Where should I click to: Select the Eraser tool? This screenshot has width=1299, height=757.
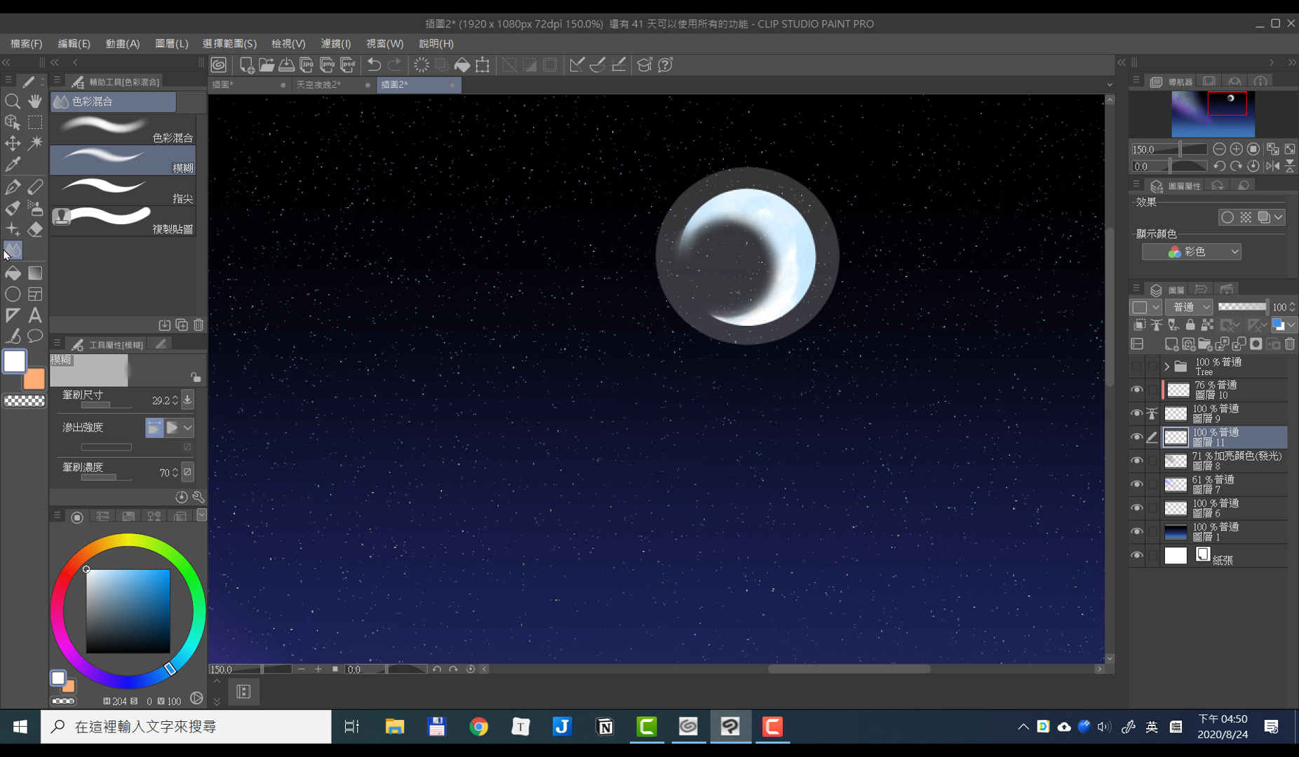click(35, 229)
